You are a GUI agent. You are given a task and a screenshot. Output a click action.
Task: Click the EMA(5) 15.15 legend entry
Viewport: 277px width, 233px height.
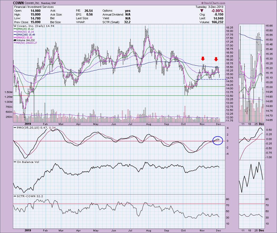tap(23, 37)
